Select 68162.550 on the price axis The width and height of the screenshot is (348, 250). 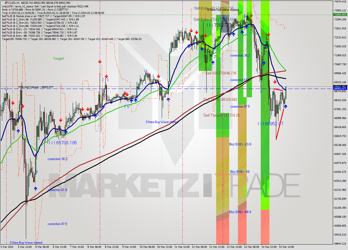[x=340, y=100]
